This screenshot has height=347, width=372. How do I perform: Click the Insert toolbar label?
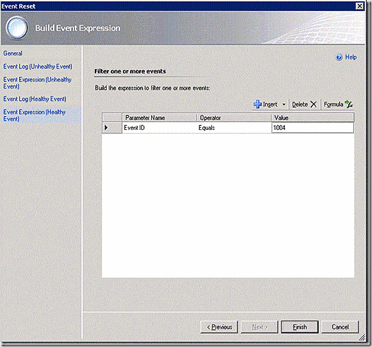(270, 104)
